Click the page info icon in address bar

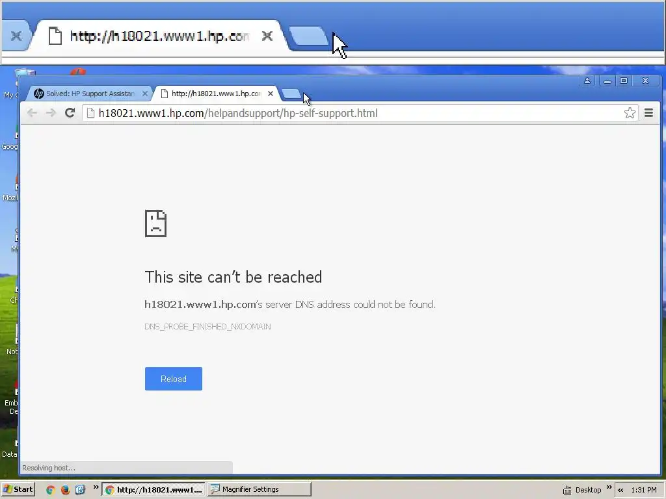[x=90, y=113]
